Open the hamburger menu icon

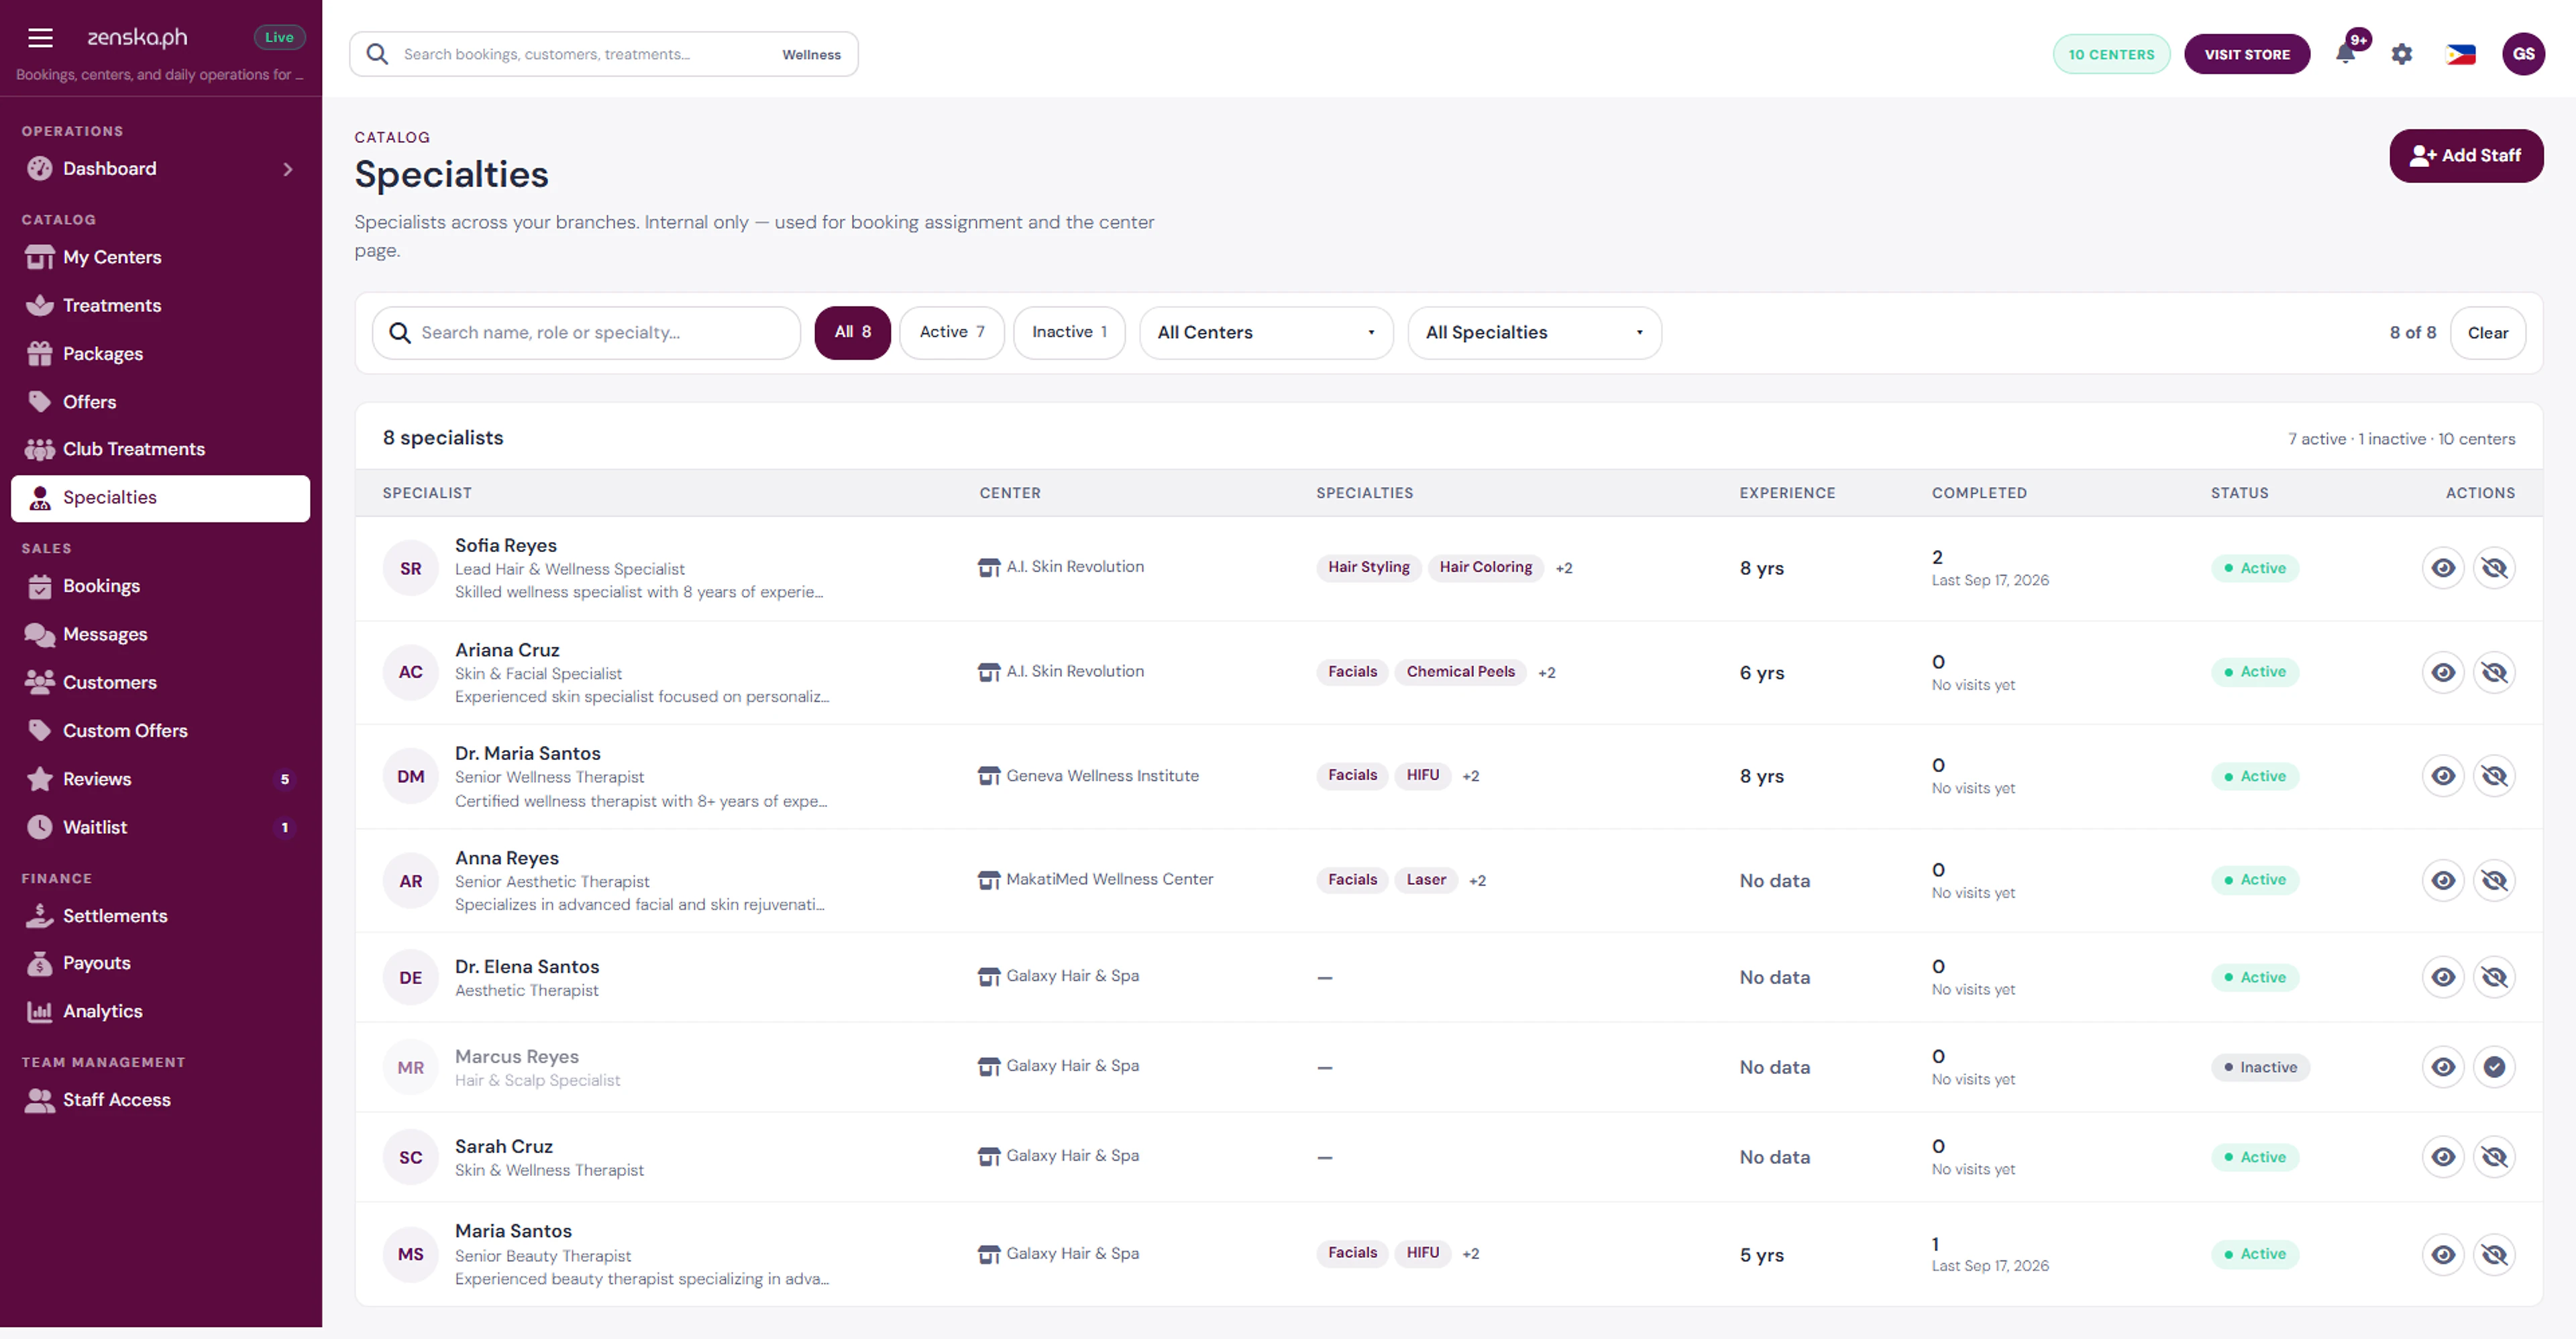tap(40, 38)
